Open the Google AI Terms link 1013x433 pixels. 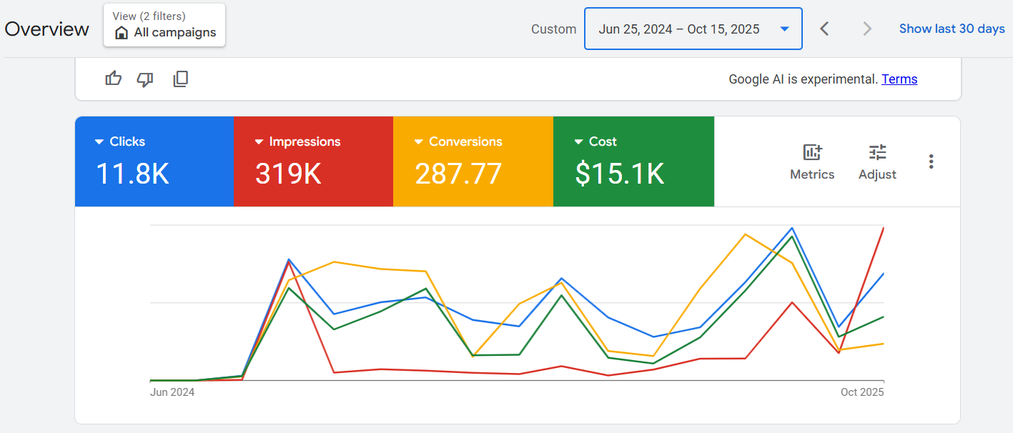[x=899, y=79]
